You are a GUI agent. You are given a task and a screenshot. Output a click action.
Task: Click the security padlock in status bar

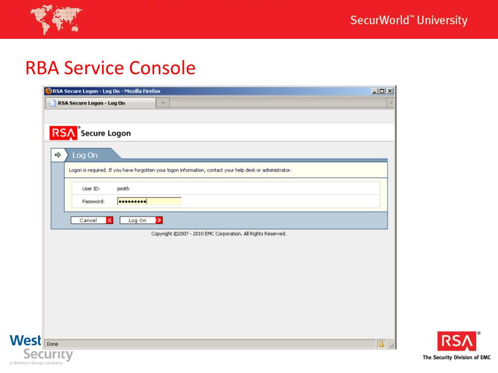pyautogui.click(x=381, y=344)
